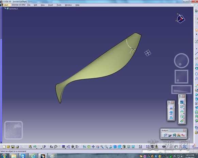Click the Formula f(x) icon
Image resolution: width=198 pixels, height=158 pixels.
pos(51,147)
